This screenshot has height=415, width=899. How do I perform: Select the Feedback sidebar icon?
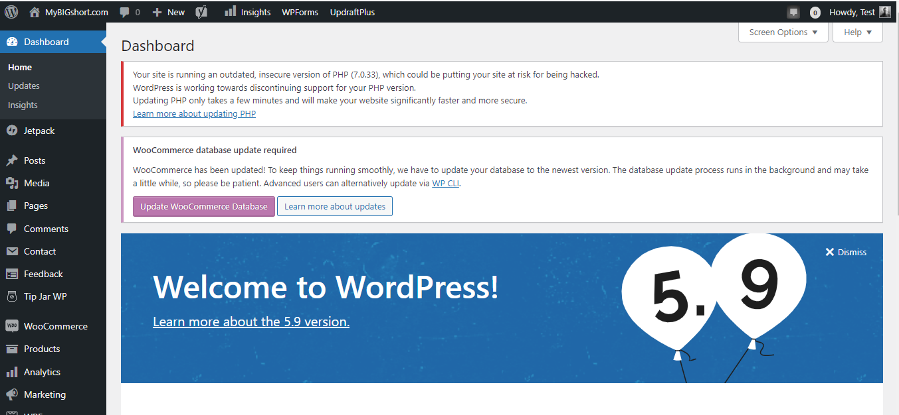pos(13,274)
